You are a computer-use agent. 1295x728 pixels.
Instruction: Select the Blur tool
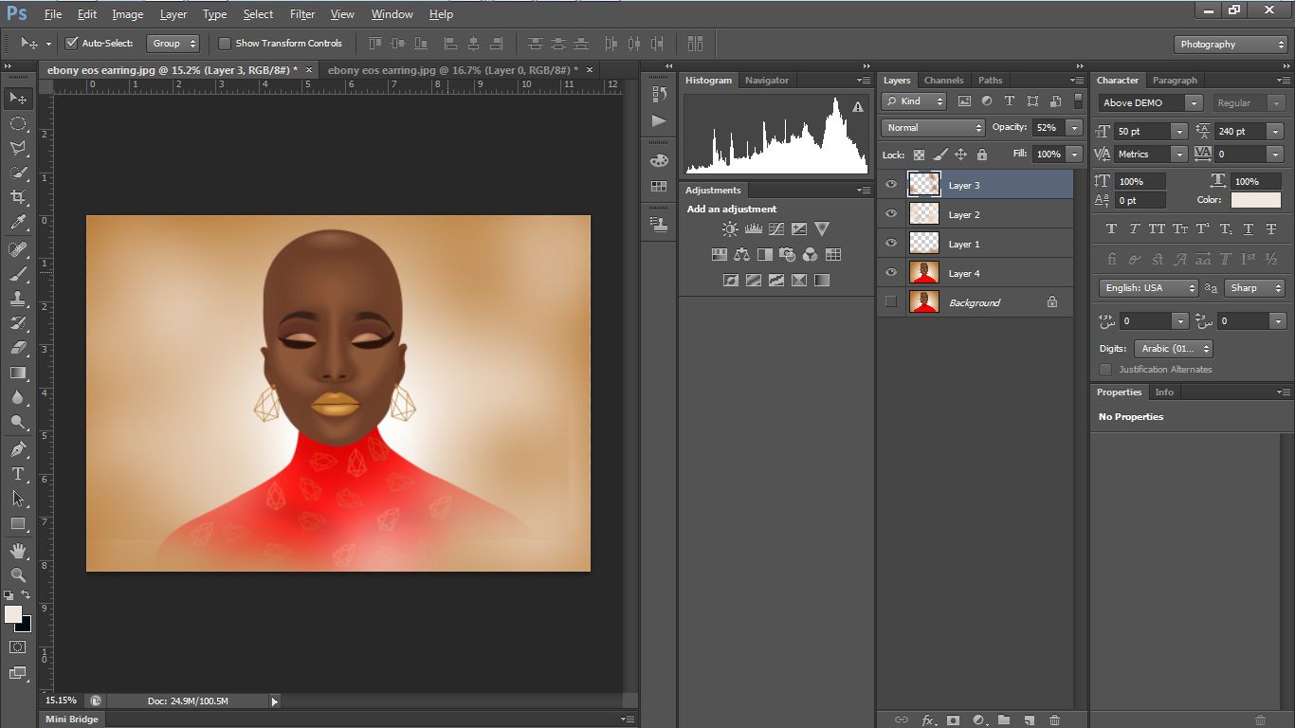[x=18, y=397]
